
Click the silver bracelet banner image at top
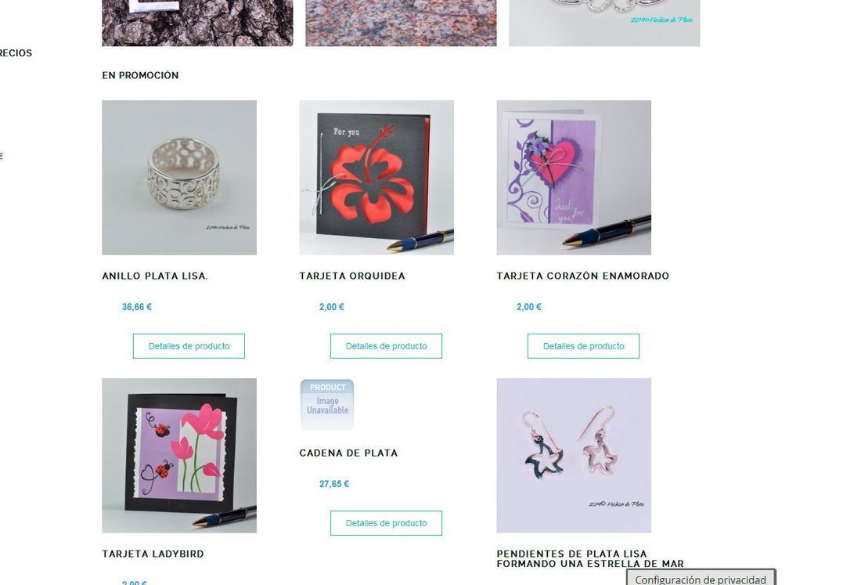(604, 23)
